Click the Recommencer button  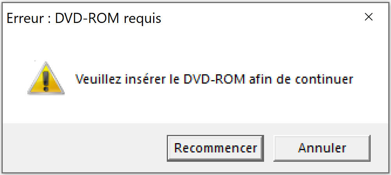click(x=216, y=148)
